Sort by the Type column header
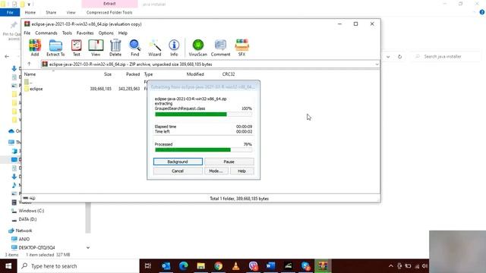Viewport: 486px width, 273px height. [149, 74]
